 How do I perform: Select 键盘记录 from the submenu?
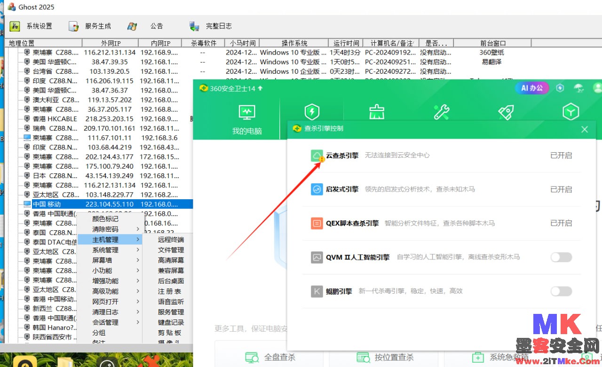171,322
